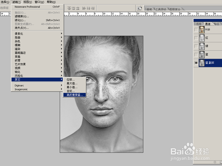Screen dimensions: 222x166
Task: Select the 蓝 副本 channel thumbnail
Action: 202,63
